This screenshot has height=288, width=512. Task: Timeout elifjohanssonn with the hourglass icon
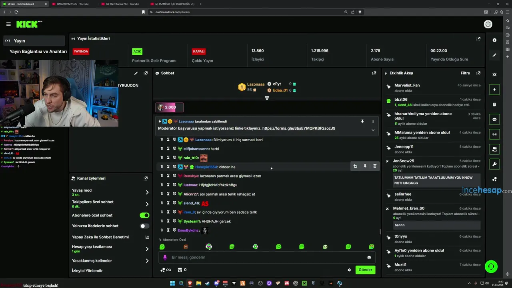point(168,149)
